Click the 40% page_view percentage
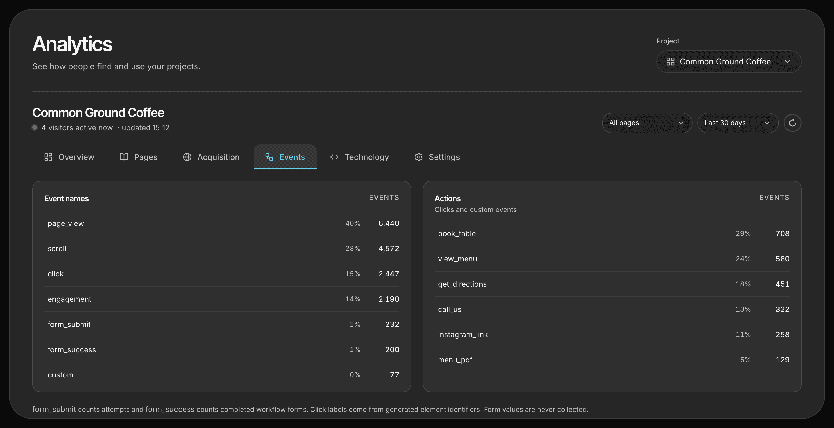This screenshot has height=428, width=834. pyautogui.click(x=353, y=223)
